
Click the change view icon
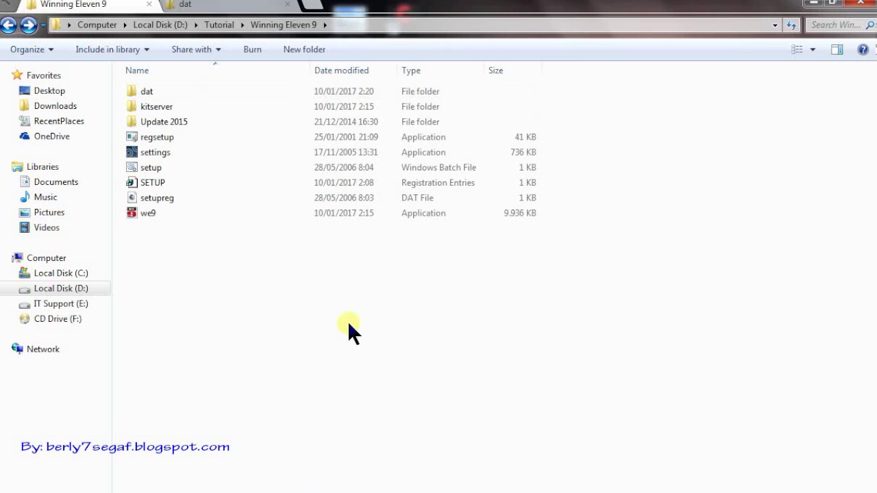pos(797,49)
